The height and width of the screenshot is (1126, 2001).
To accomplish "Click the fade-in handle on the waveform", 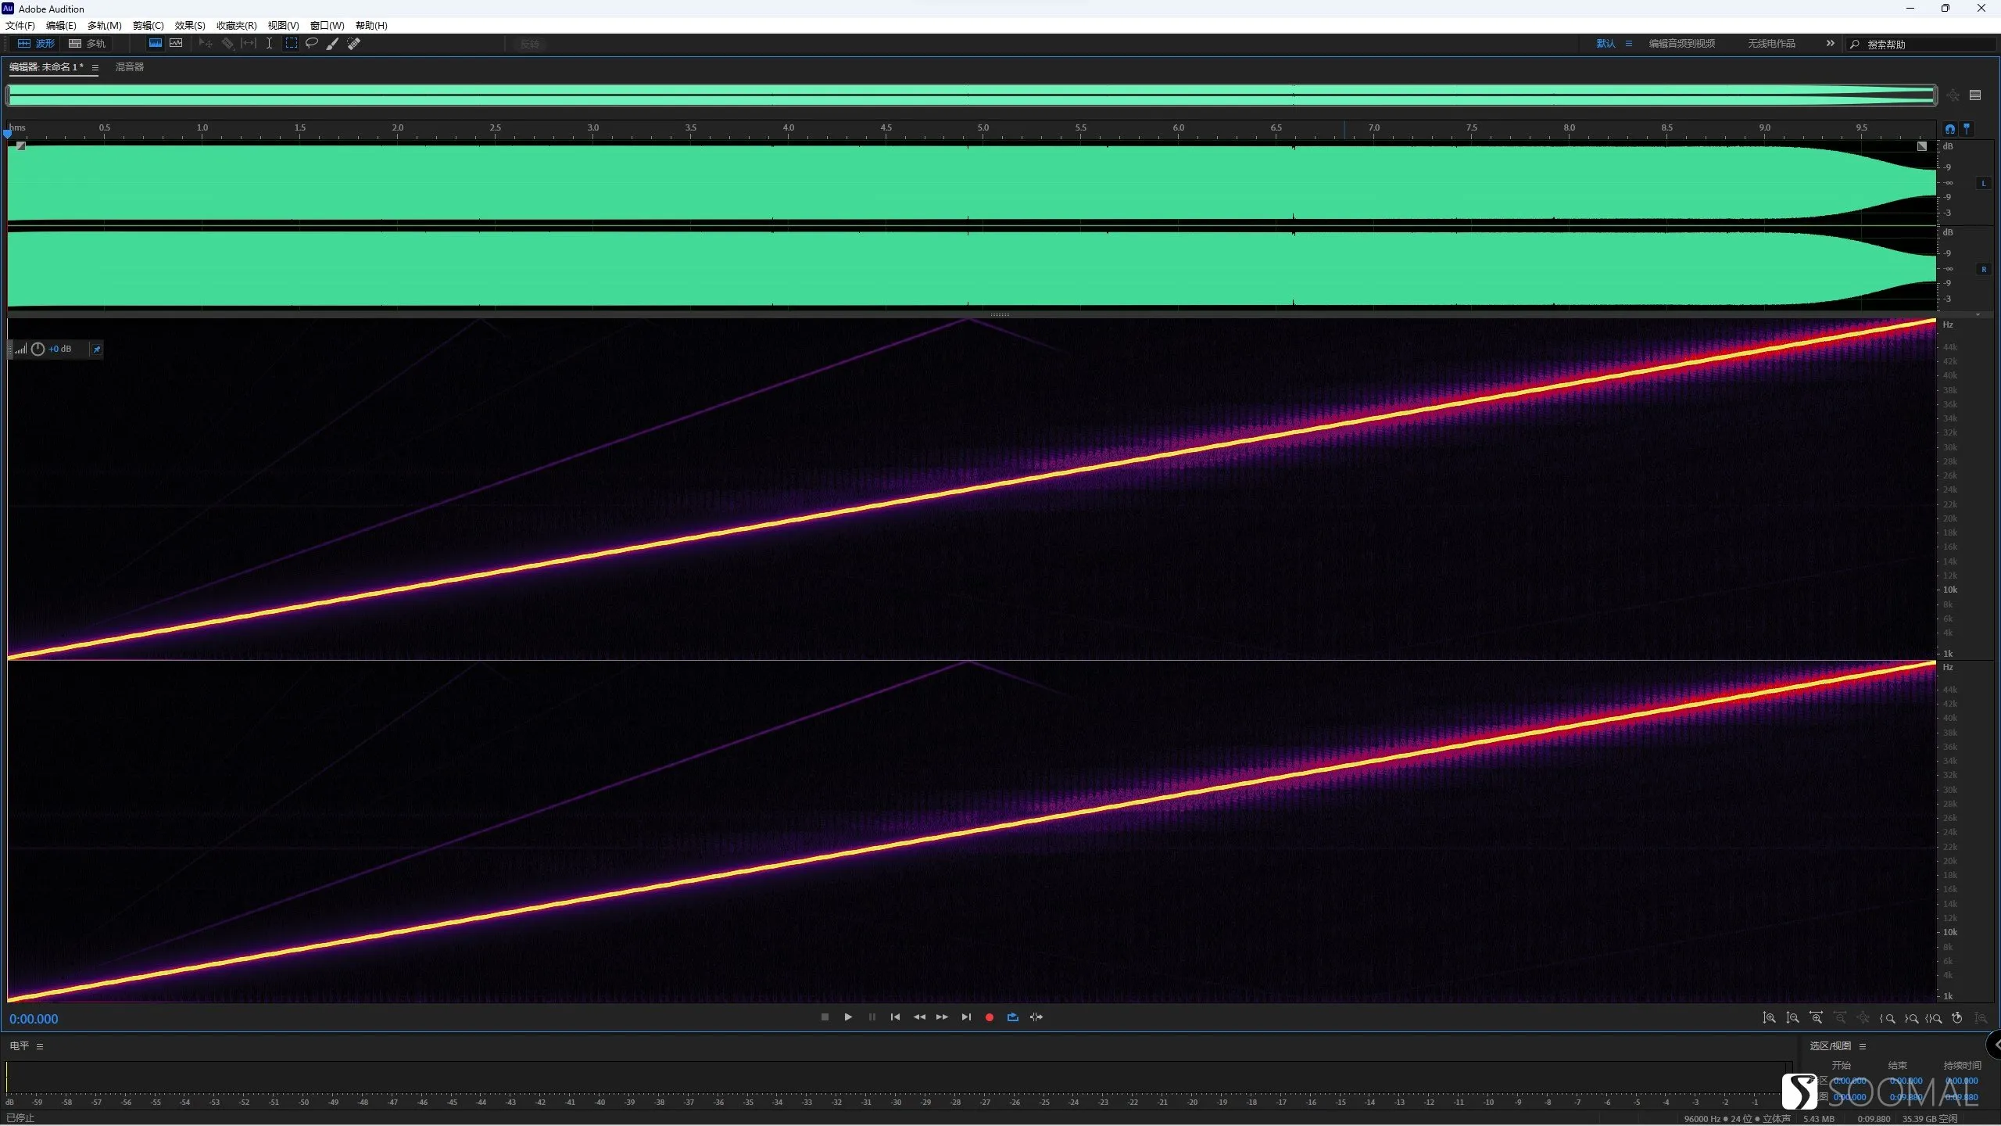I will pos(21,146).
